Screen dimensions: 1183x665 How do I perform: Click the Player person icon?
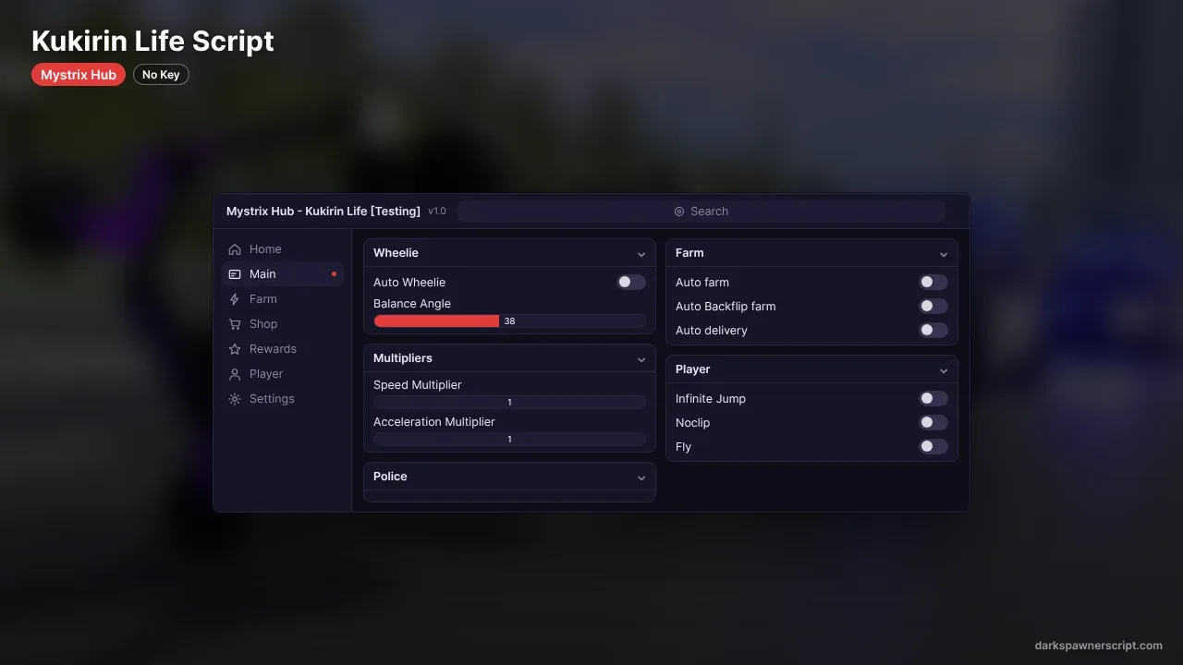pos(235,374)
